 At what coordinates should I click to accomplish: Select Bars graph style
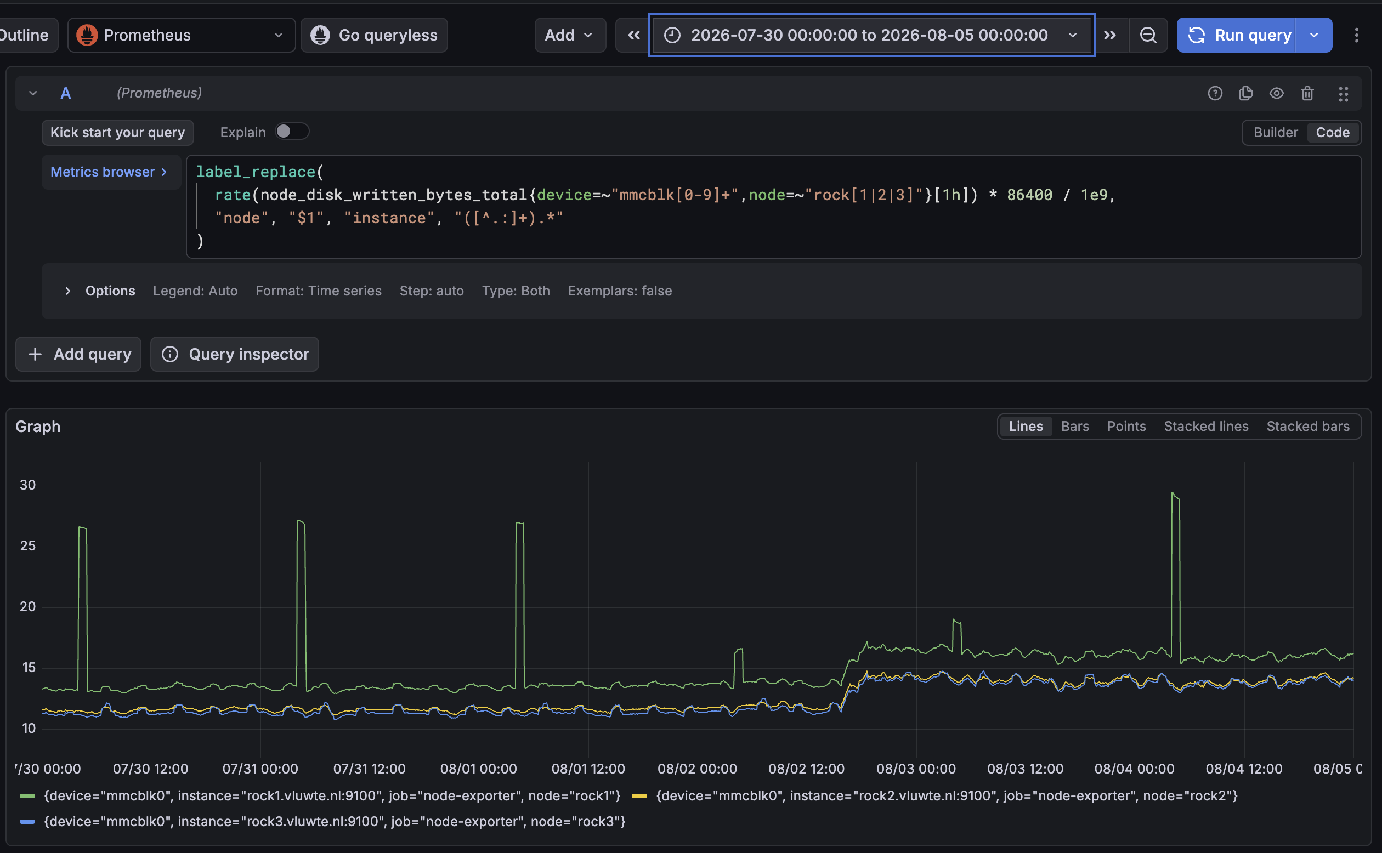pos(1074,426)
